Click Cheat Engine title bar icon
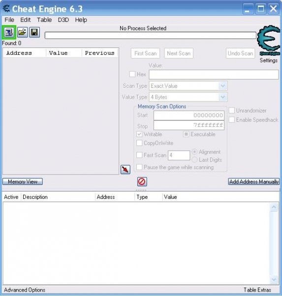282x296 pixels. [6, 9]
